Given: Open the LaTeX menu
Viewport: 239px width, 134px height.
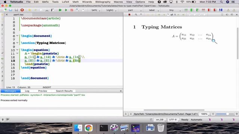Looking at the screenshot, I should [x=65, y=2].
